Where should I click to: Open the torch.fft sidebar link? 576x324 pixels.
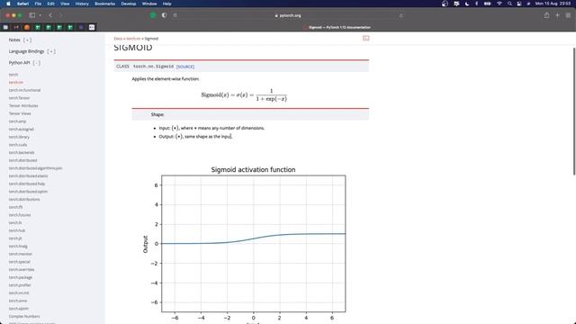coord(15,207)
